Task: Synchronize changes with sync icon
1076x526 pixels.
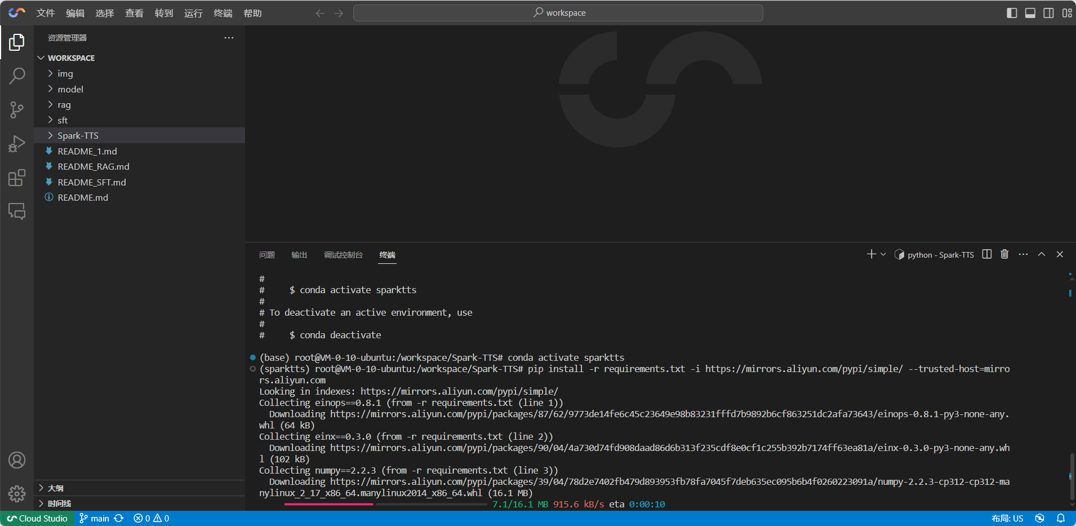Action: [x=119, y=519]
